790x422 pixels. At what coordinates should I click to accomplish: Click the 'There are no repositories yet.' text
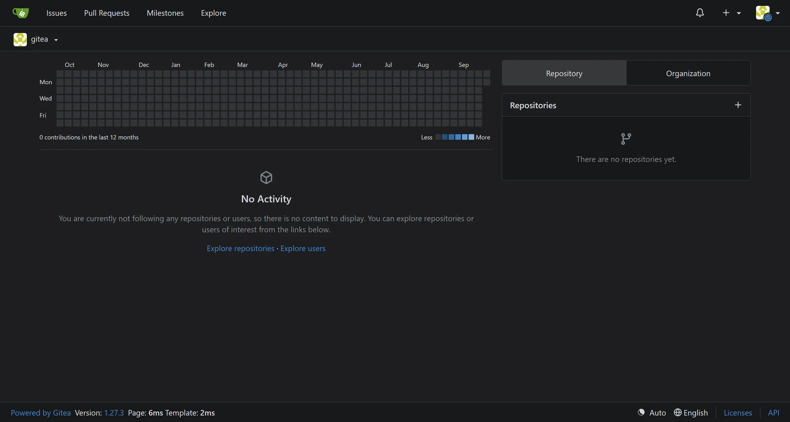(x=626, y=159)
